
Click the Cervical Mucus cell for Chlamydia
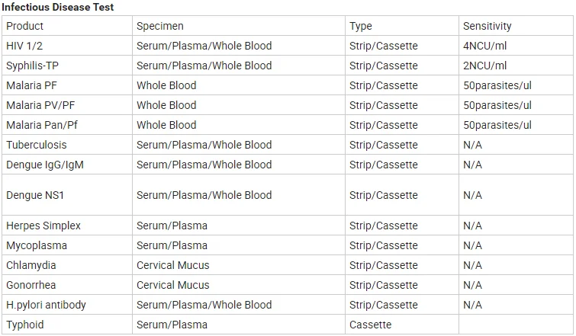172,265
